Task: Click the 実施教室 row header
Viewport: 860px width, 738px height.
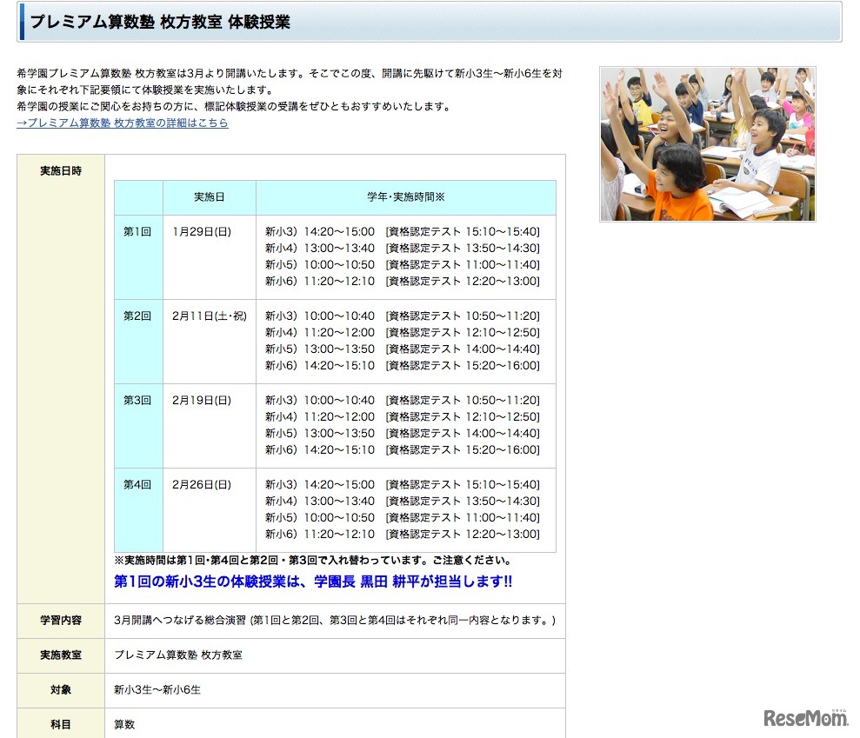Action: (59, 655)
